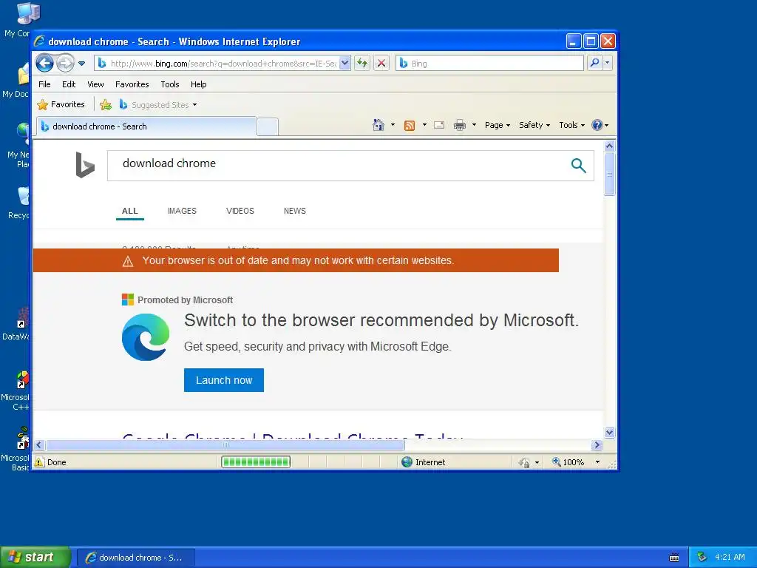The width and height of the screenshot is (757, 568).
Task: Open a new blank tab
Action: (x=268, y=127)
